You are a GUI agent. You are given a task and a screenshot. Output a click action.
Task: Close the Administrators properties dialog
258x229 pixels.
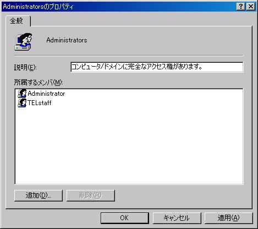coord(251,7)
